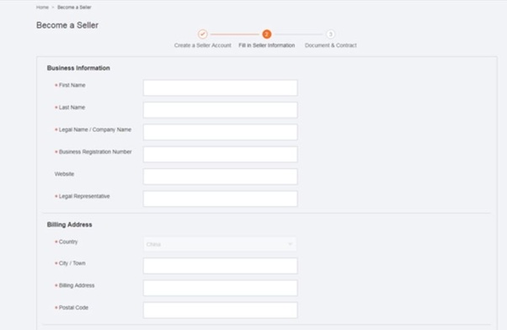Focus the Postal Code input field
Image resolution: width=507 pixels, height=330 pixels.
220,311
